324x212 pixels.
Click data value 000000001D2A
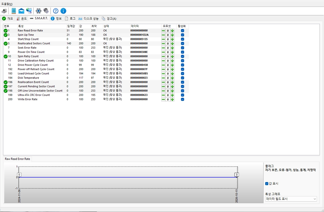click(140, 35)
